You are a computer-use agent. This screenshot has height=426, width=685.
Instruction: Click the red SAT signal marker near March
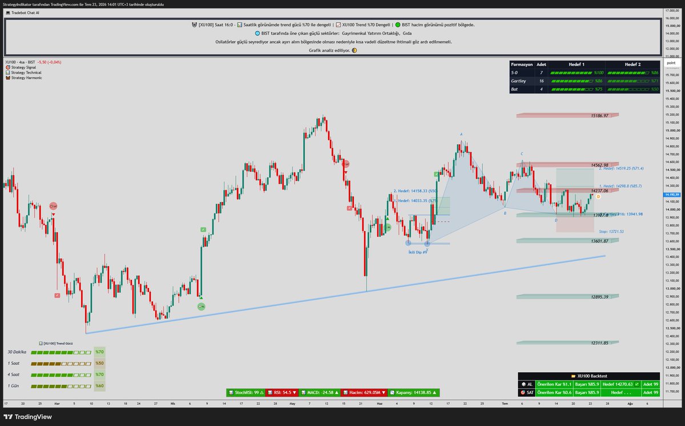[53, 206]
